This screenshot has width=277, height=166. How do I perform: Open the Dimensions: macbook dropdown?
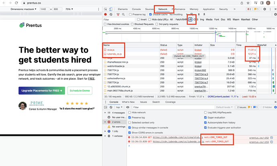pyautogui.click(x=23, y=9)
